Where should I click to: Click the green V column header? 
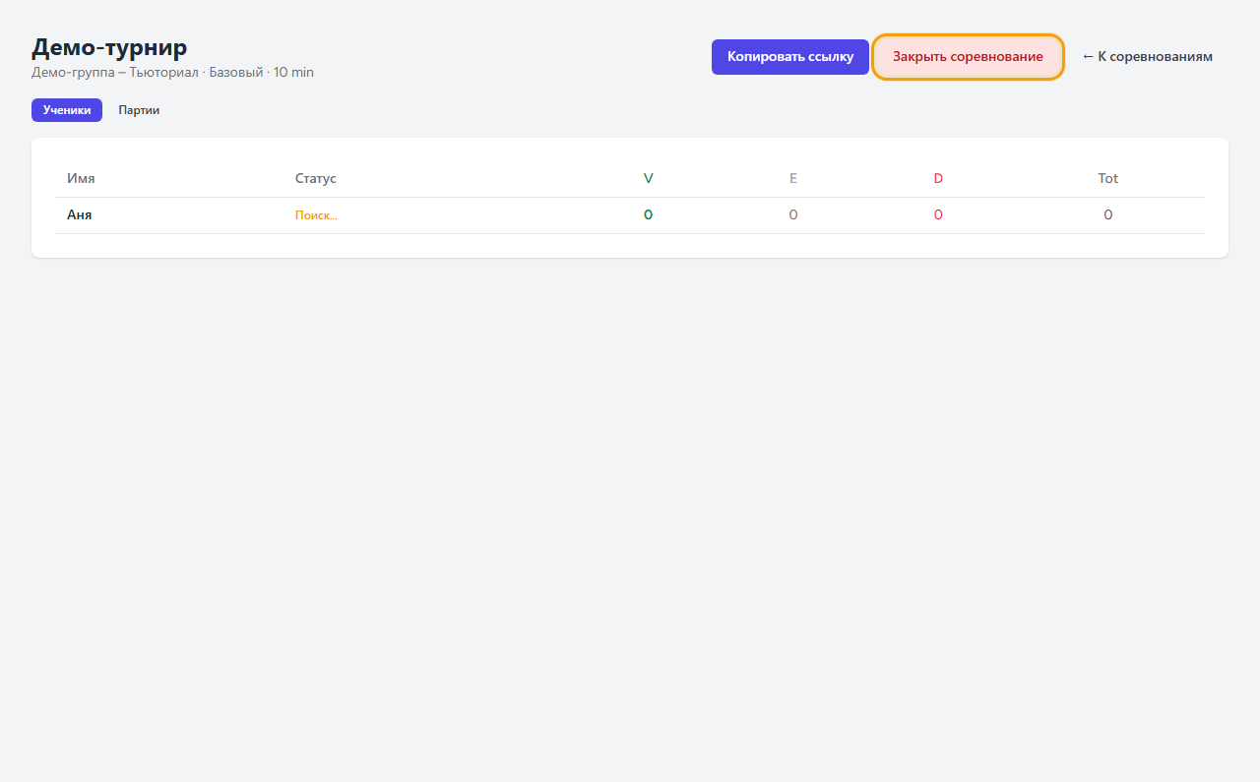(x=649, y=178)
